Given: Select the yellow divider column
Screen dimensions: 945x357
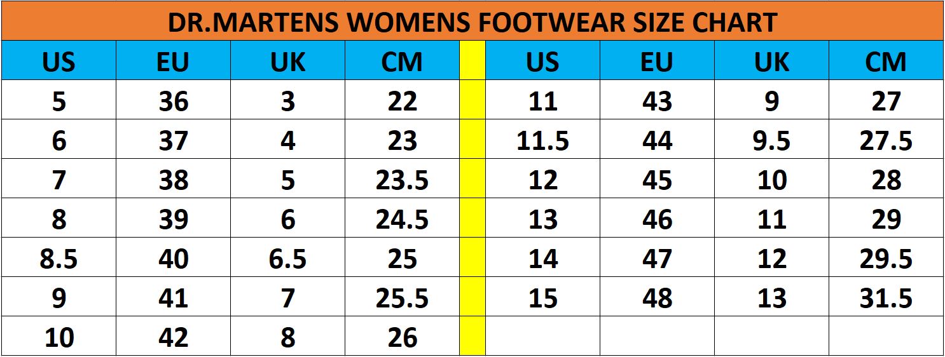Looking at the screenshot, I should click(x=472, y=198).
